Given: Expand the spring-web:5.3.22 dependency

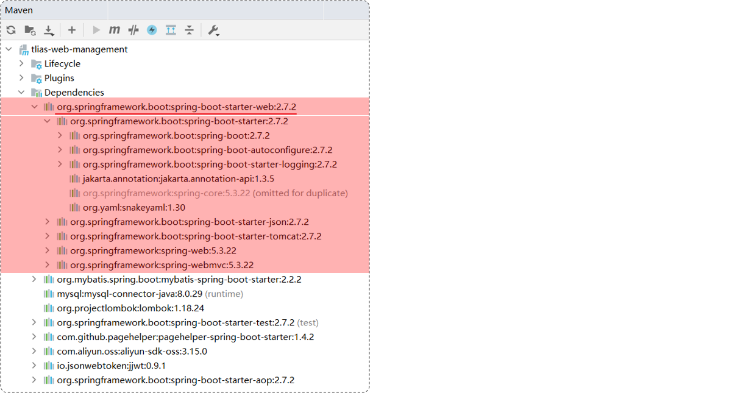Looking at the screenshot, I should point(47,250).
